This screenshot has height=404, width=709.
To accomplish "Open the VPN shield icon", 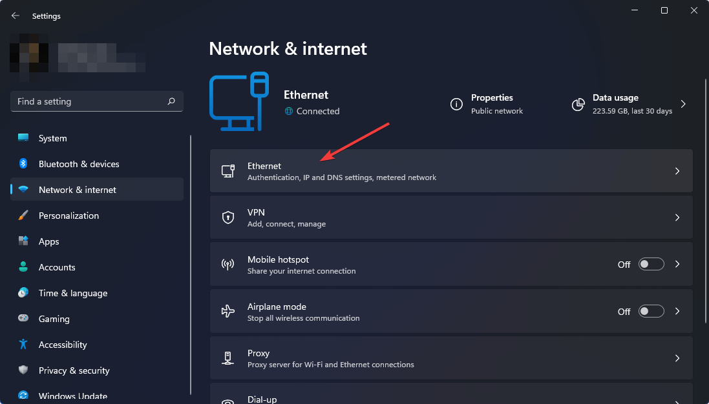I will pyautogui.click(x=228, y=217).
